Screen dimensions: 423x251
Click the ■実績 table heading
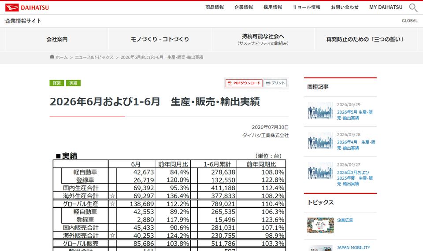click(67, 156)
